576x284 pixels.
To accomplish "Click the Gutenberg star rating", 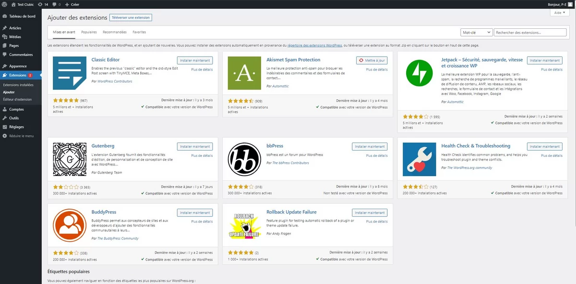I will click(x=66, y=187).
